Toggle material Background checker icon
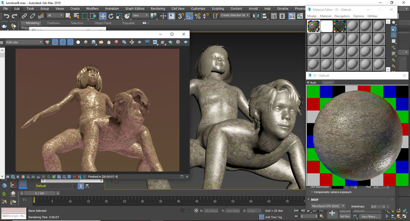This screenshot has width=410, height=221. click(x=394, y=35)
